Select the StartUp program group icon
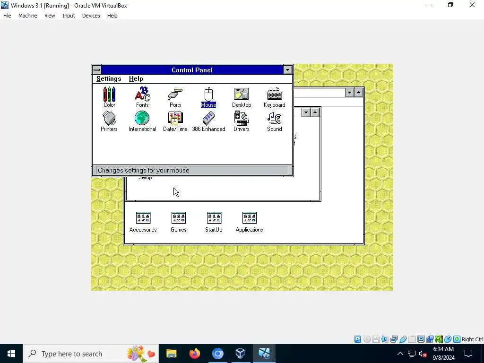484x363 pixels. point(214,222)
